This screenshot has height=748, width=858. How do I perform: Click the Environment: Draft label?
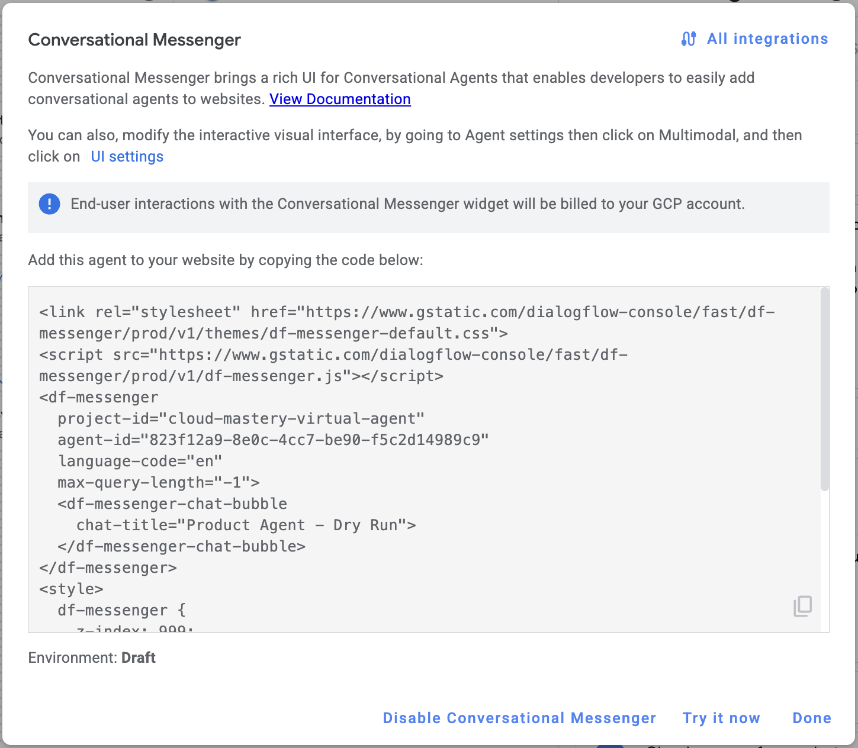tap(92, 658)
